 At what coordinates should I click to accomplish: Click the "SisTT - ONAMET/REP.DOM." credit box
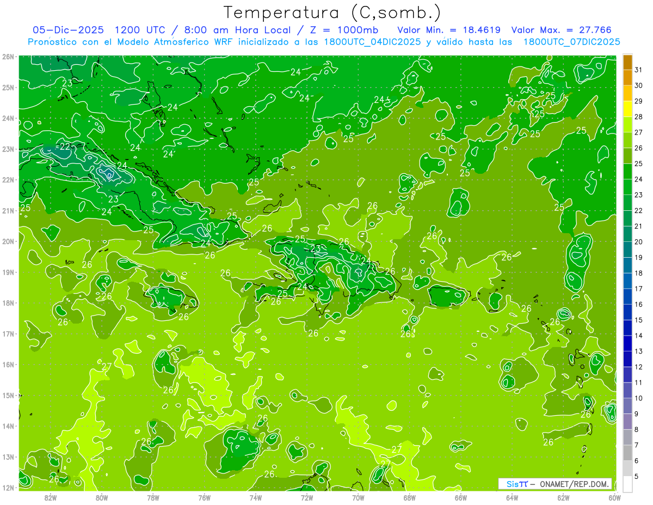(x=555, y=484)
